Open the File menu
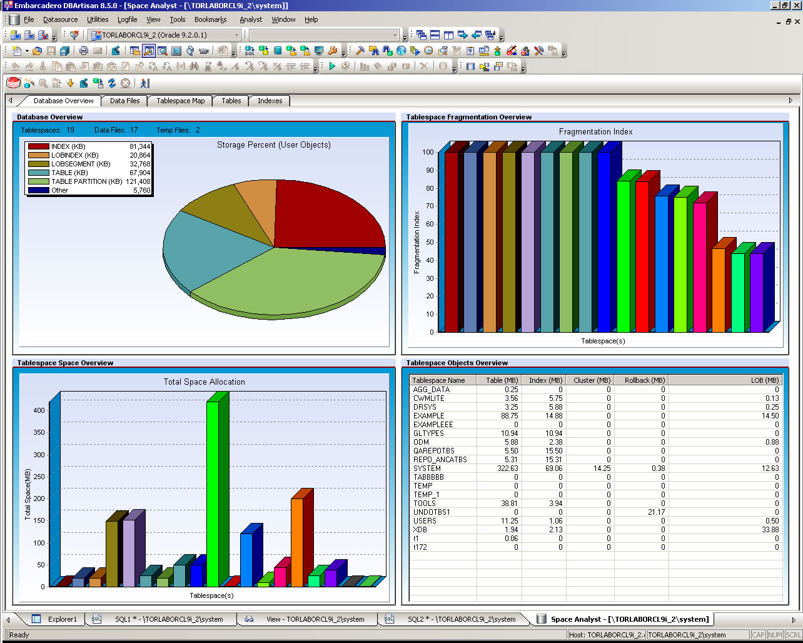 tap(29, 20)
